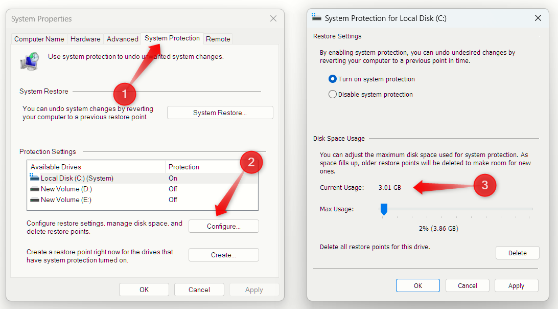Launch the System Restore... button
The image size is (558, 309).
coord(220,113)
